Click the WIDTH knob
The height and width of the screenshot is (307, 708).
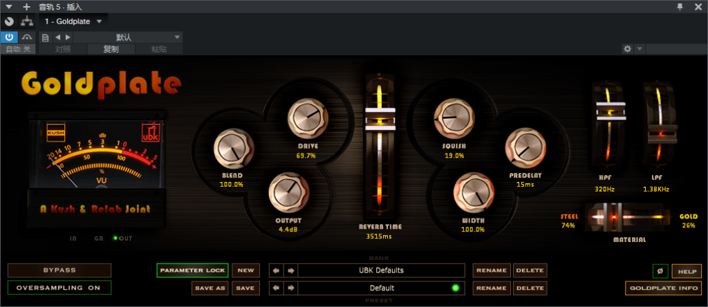pos(474,192)
